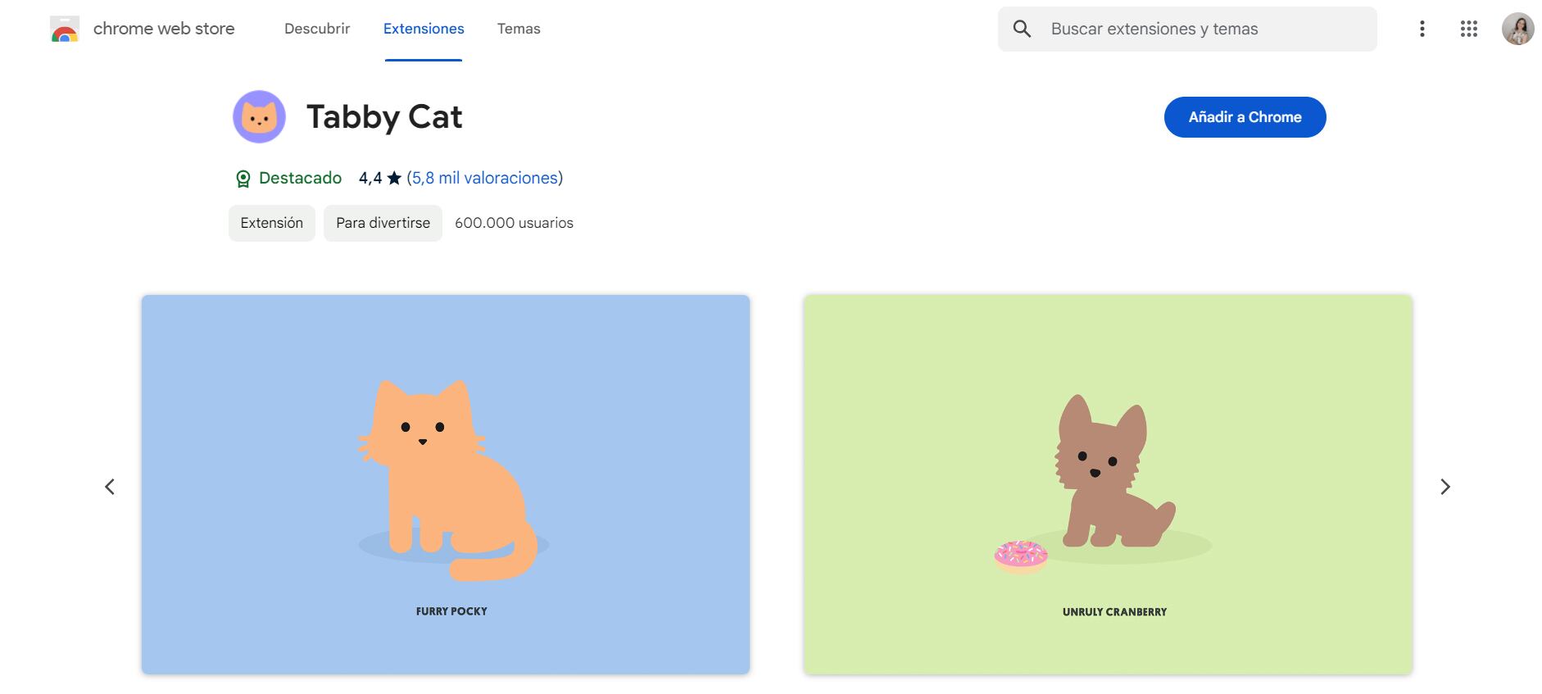The image size is (1542, 694).
Task: Click the magnifying glass search icon
Action: [x=1022, y=29]
